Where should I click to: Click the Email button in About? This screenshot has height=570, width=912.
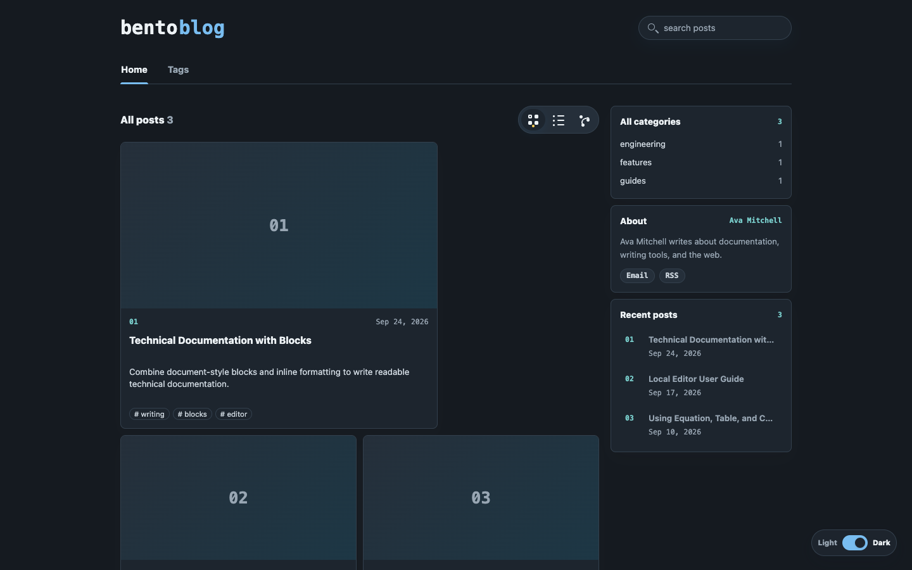[x=637, y=275]
